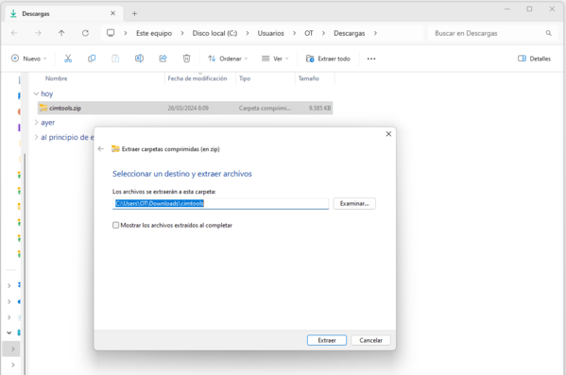Click the up-one-level arrow
This screenshot has width=566, height=375.
click(x=61, y=33)
